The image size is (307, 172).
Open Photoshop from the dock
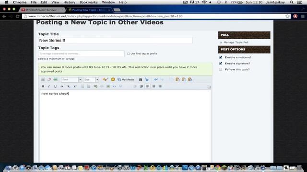click(x=185, y=168)
